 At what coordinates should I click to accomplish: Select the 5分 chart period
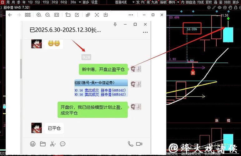[x=37, y=2]
